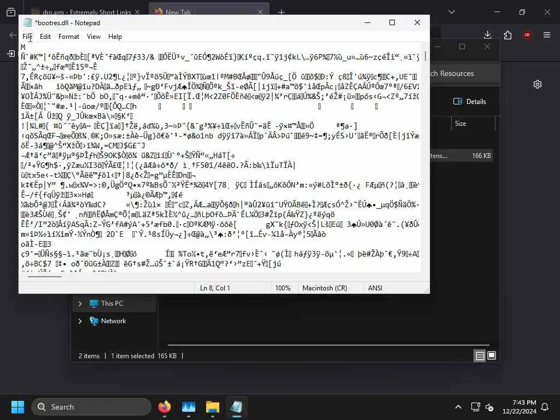Show hidden system tray icons
This screenshot has height=420, width=560.
coord(458,407)
